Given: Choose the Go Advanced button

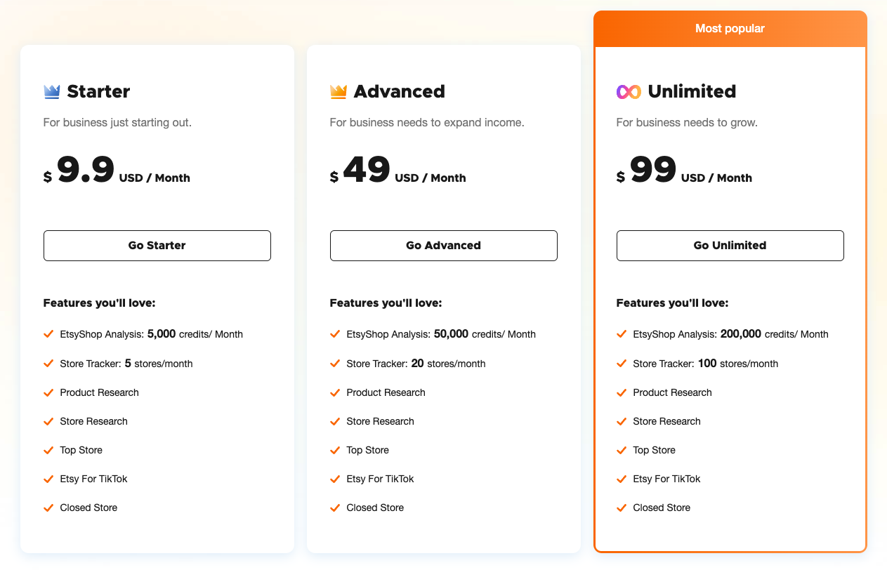Looking at the screenshot, I should coord(444,246).
